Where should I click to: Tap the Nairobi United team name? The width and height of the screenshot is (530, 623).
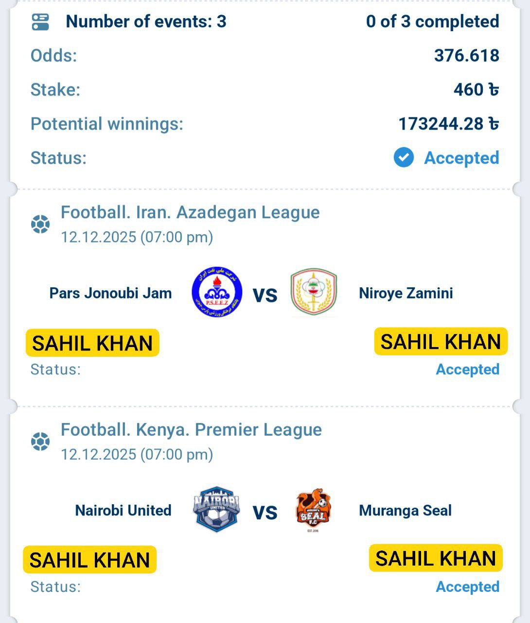point(123,510)
